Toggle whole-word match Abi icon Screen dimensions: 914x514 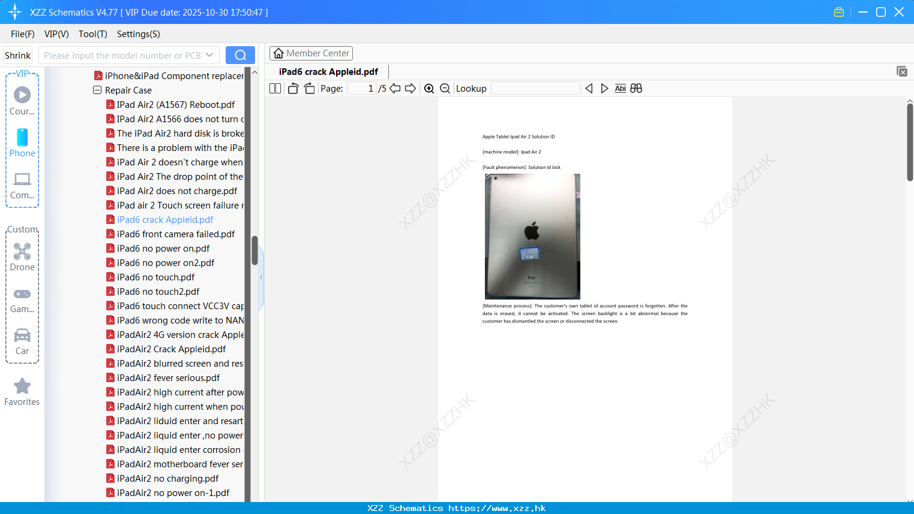[621, 89]
